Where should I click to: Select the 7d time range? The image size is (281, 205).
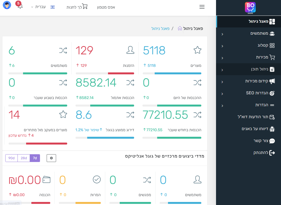[35, 158]
